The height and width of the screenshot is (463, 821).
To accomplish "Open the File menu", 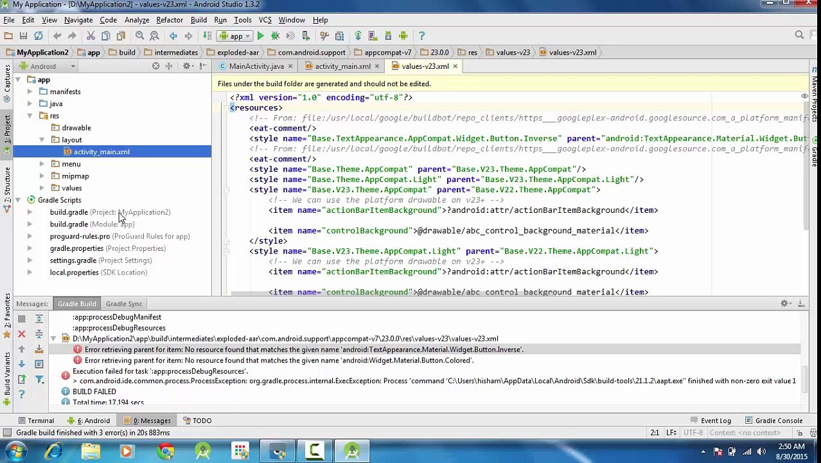I will (9, 20).
